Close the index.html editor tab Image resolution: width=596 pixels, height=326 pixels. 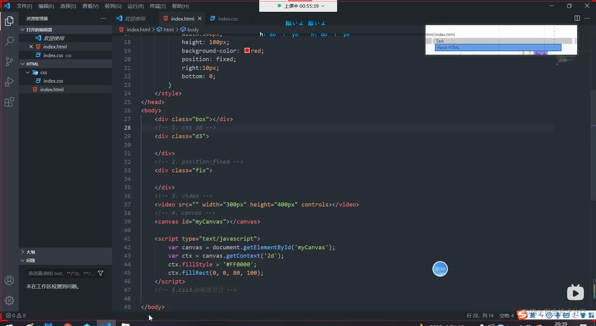(200, 19)
